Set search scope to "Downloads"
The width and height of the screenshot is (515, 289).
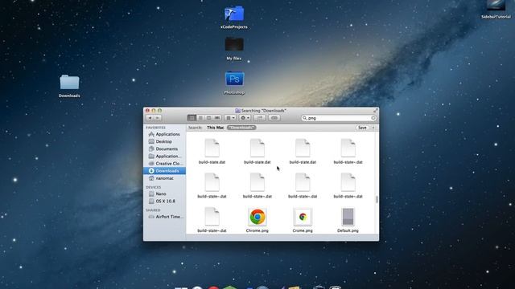point(241,128)
